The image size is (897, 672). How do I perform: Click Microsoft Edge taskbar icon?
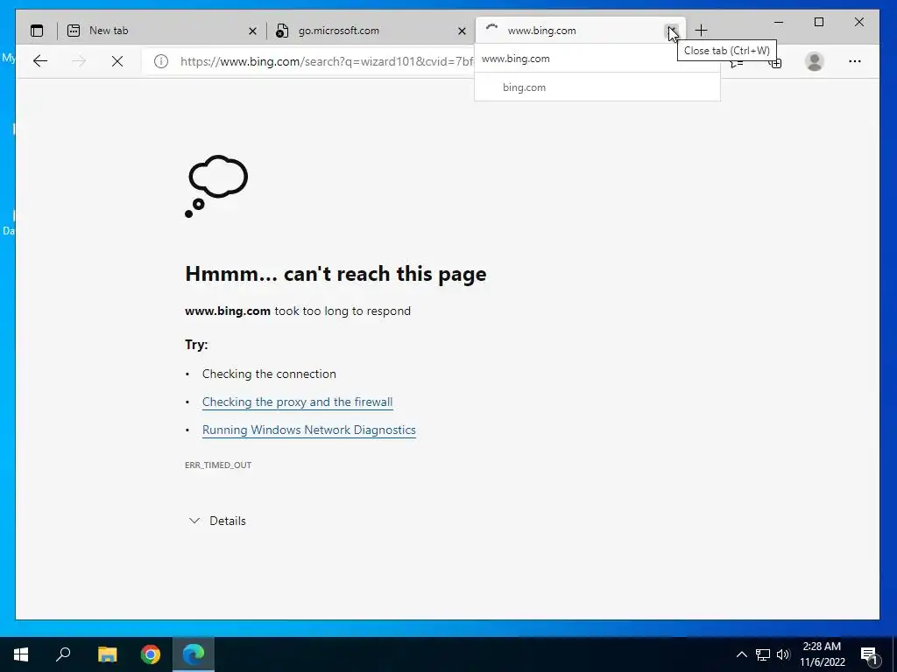pyautogui.click(x=194, y=654)
